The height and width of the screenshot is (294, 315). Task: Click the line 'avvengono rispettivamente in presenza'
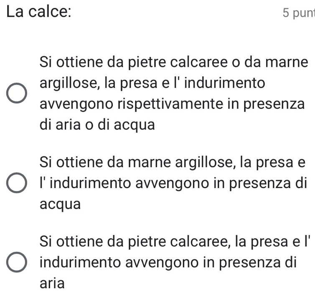(172, 104)
